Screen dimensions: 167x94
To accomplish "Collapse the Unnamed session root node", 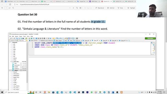I will (x=10, y=42).
